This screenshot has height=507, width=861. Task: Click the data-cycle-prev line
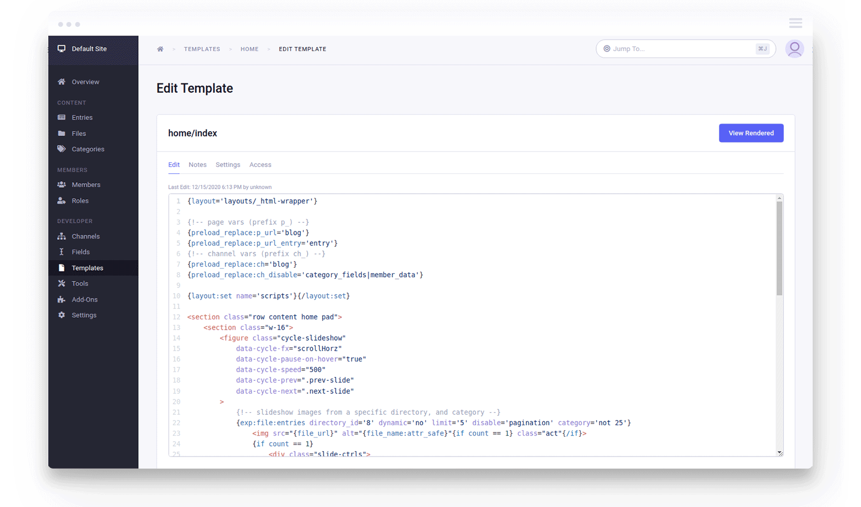click(x=295, y=380)
